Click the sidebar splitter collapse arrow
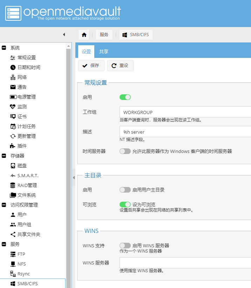This screenshot has width=251, height=288. [x=74, y=178]
